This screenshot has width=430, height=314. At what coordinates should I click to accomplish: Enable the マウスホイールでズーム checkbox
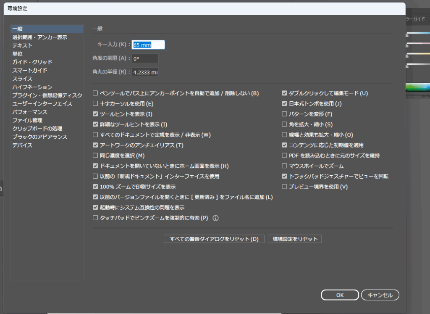point(285,166)
